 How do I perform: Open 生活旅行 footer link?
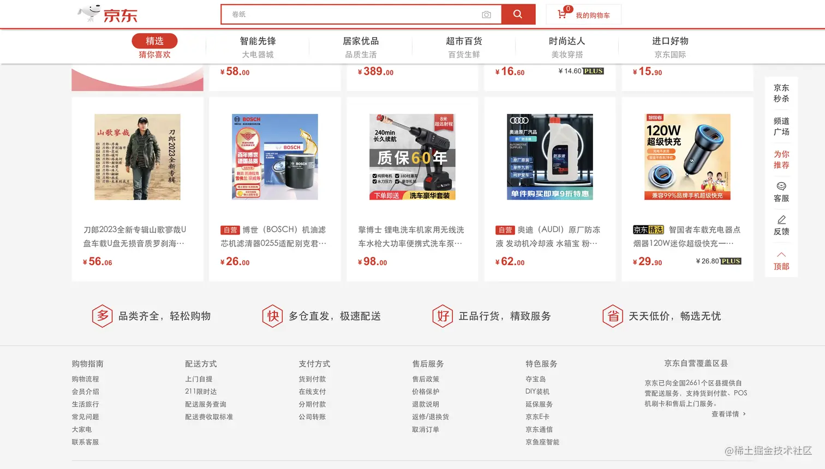(85, 404)
